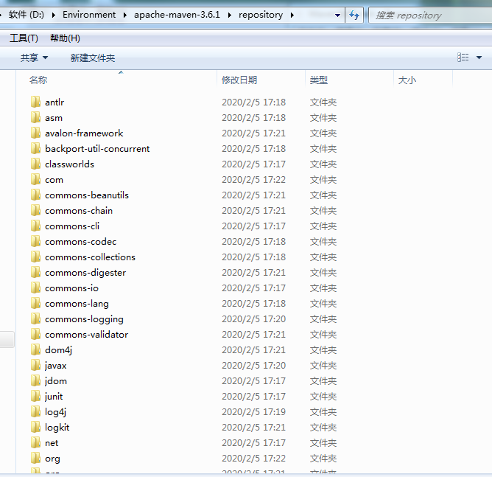Click the commons-io folder icon
The image size is (492, 477).
coord(35,288)
